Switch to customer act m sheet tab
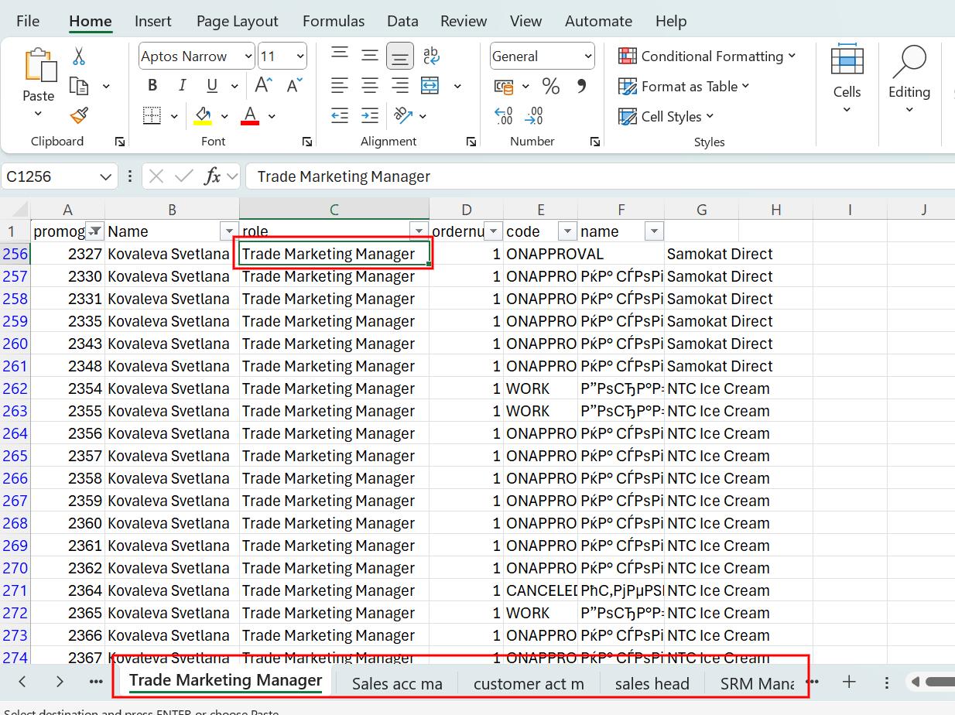 coord(529,683)
